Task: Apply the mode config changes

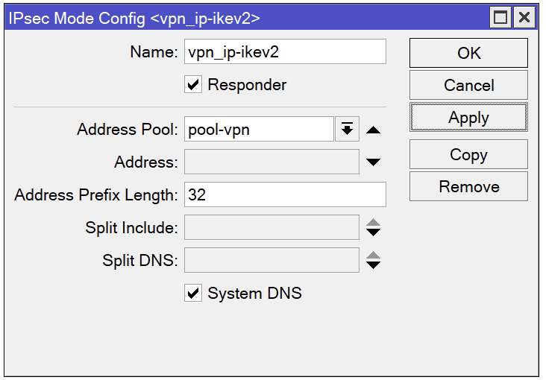Action: pyautogui.click(x=468, y=117)
